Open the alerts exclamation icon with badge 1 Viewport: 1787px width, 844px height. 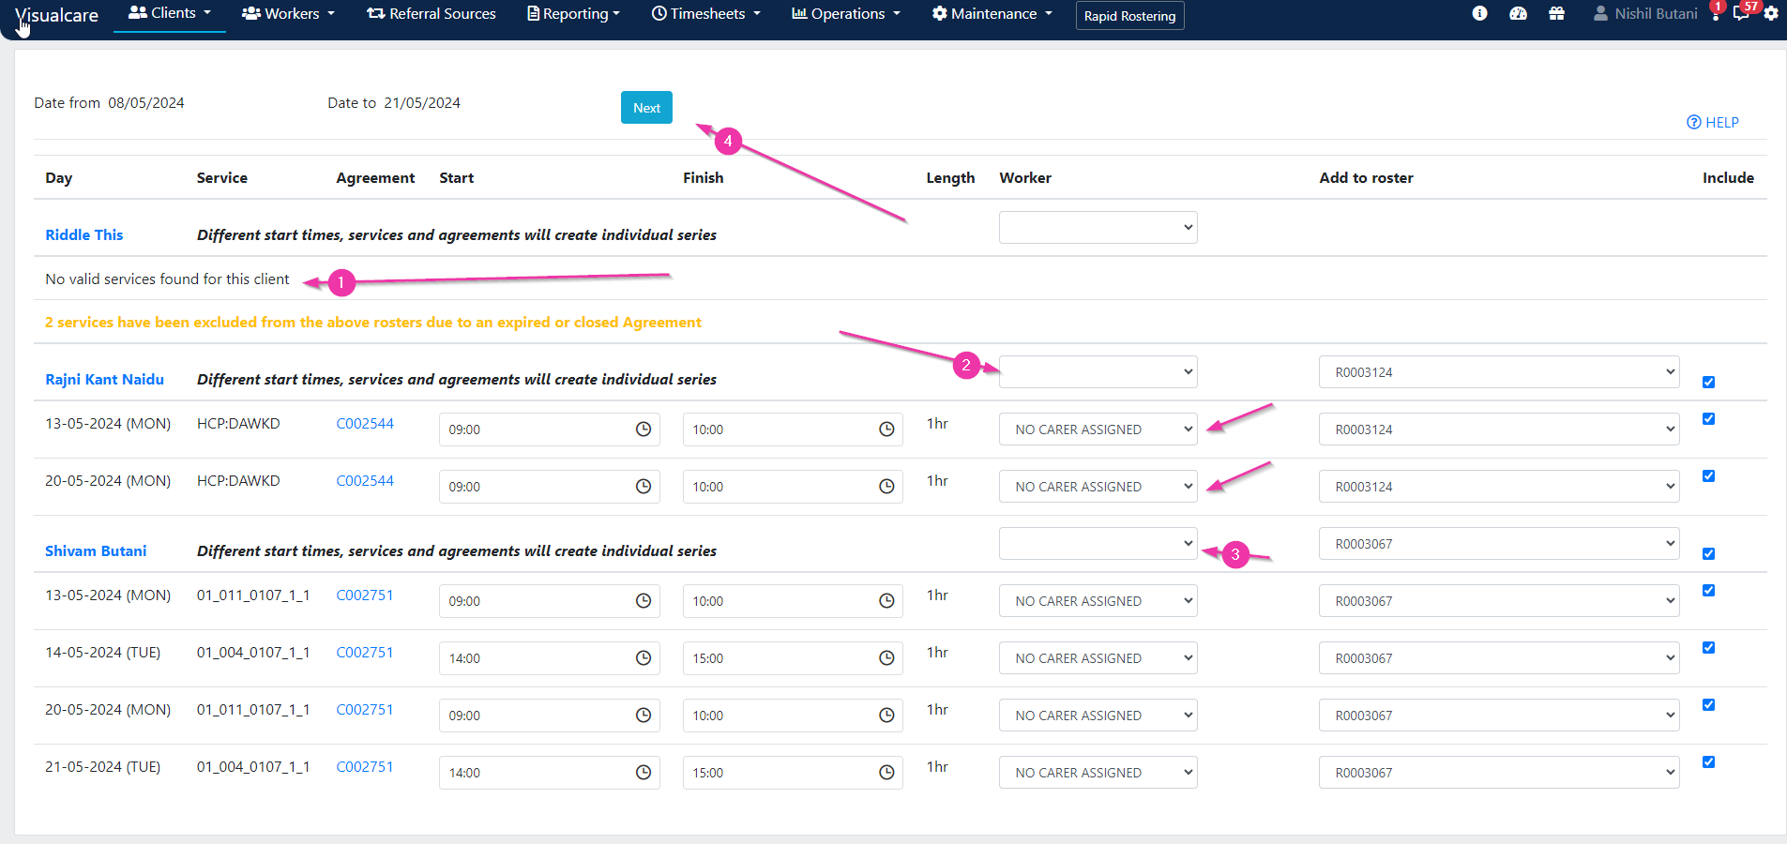(1716, 13)
